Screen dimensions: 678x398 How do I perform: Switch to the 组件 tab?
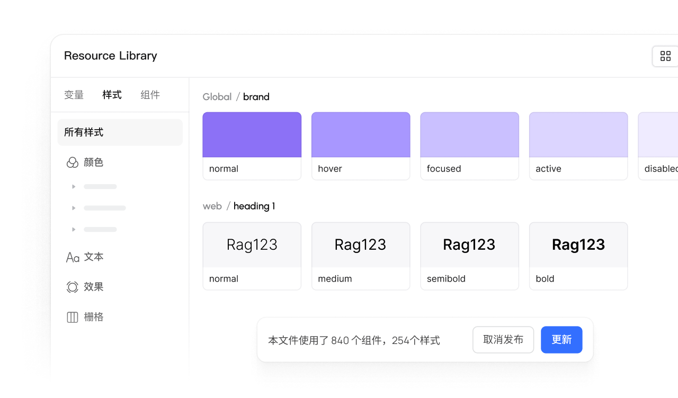pyautogui.click(x=150, y=95)
